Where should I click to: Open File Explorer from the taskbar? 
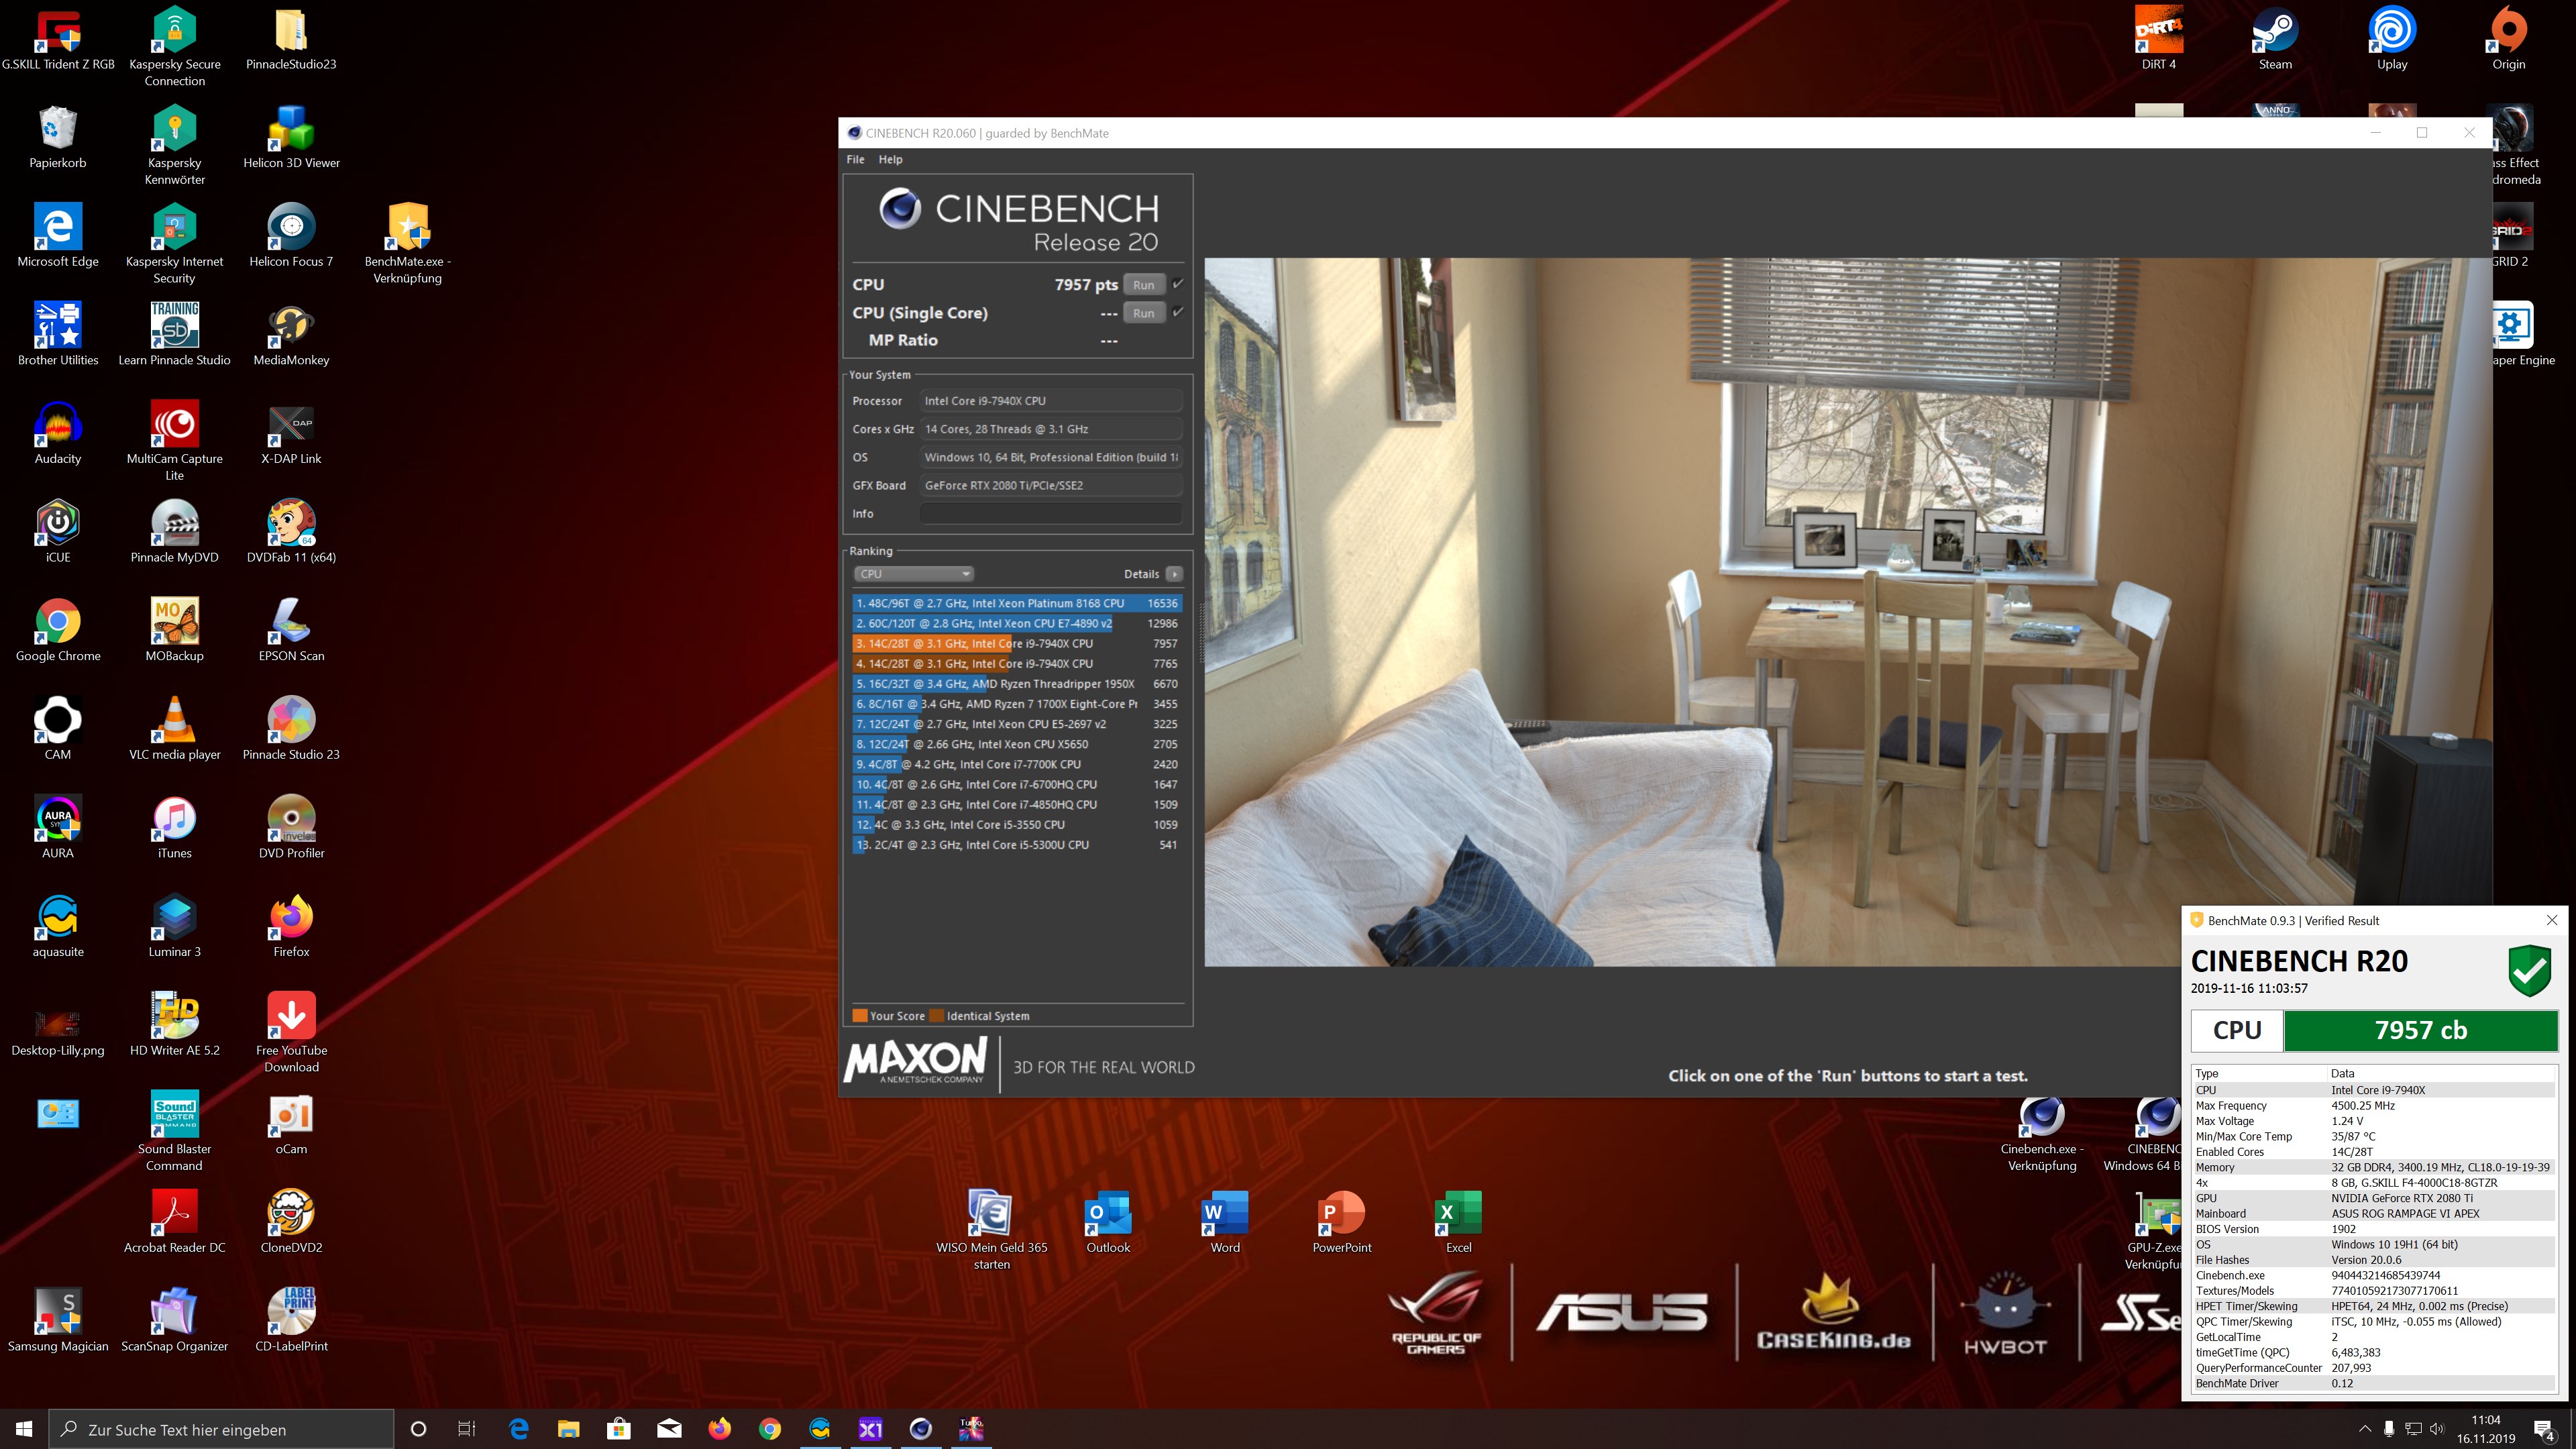point(568,1429)
